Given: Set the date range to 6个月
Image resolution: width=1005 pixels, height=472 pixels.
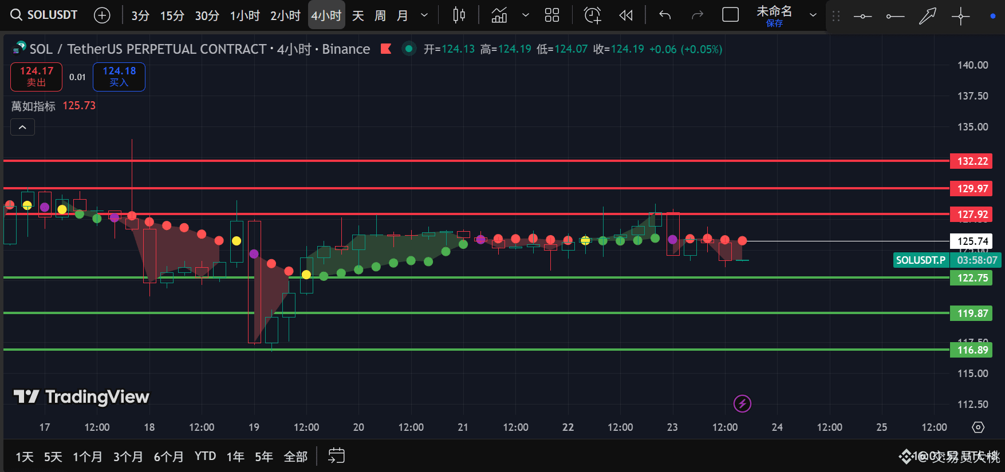Looking at the screenshot, I should [169, 457].
